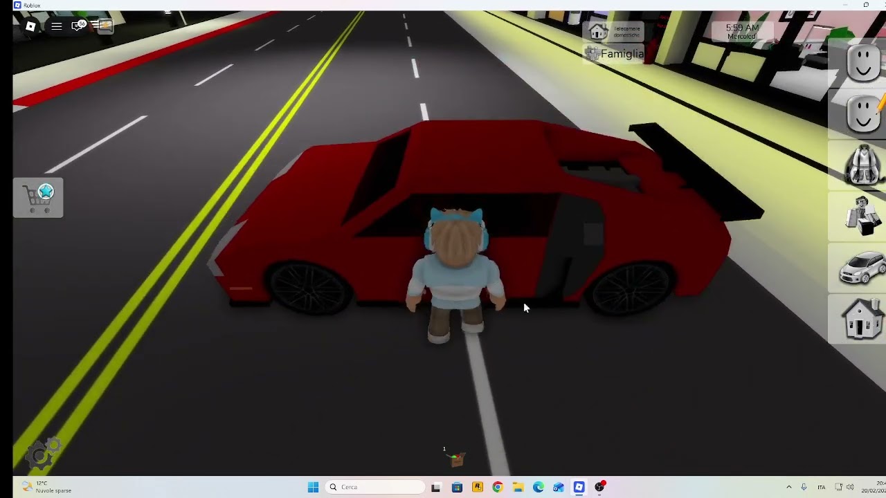Expand the hidden system tray icons chevron
The width and height of the screenshot is (886, 498).
coord(788,487)
